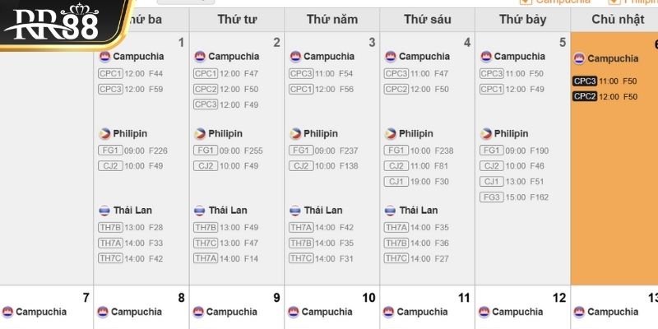The height and width of the screenshot is (329, 658).
Task: Open the Campuchia flag icon on day 1
Action: [104, 57]
